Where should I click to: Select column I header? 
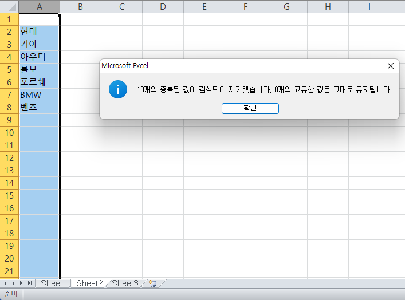(x=369, y=6)
